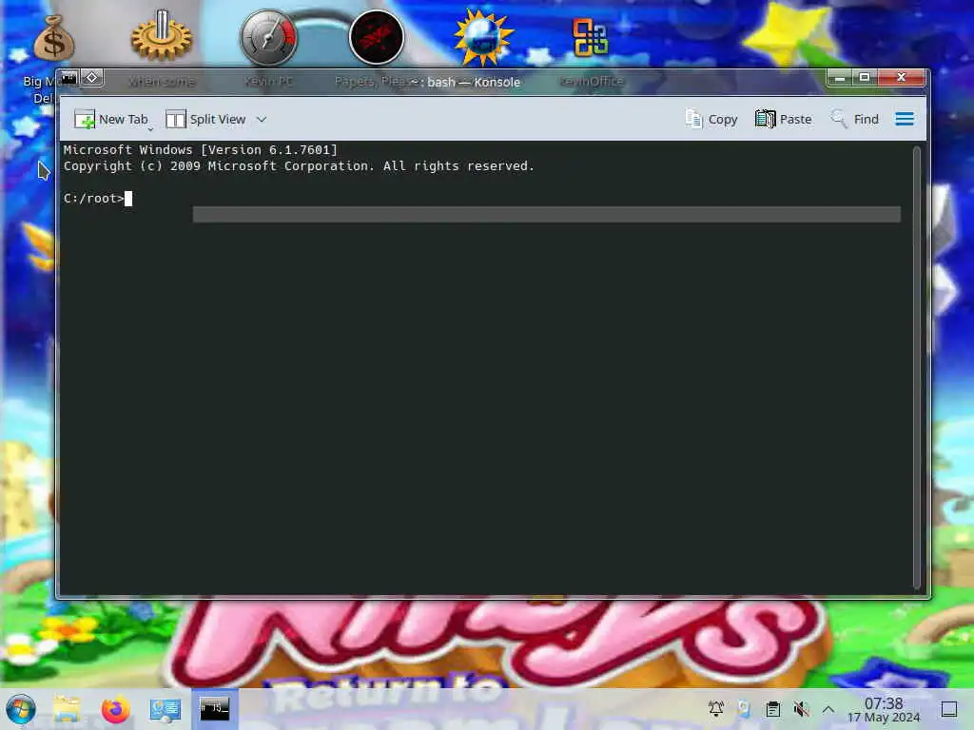The height and width of the screenshot is (730, 974).
Task: Click Copy in the Konsole toolbar
Action: (x=711, y=119)
